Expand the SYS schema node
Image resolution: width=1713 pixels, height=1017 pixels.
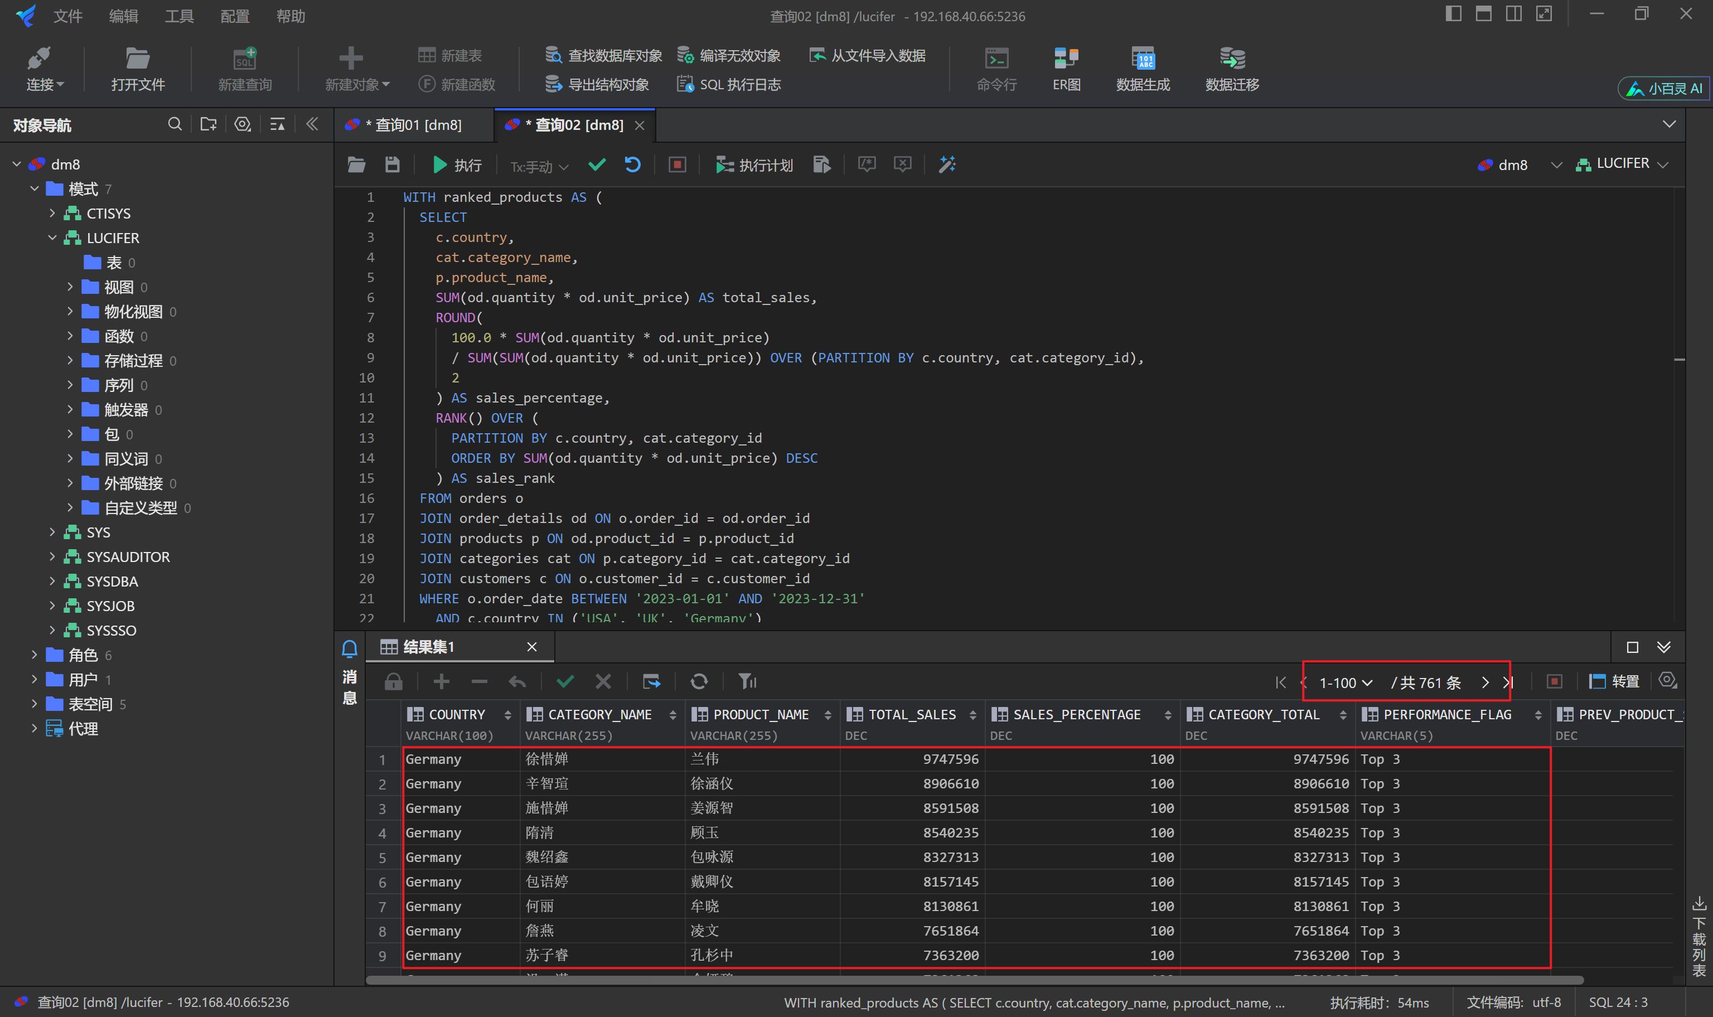click(52, 532)
